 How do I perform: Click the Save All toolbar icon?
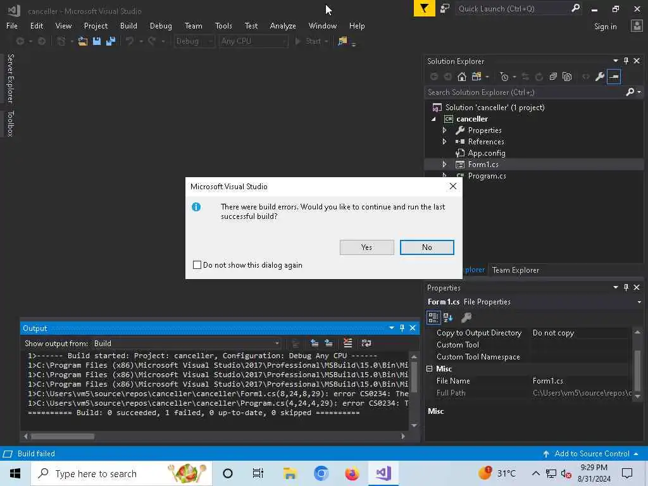coord(111,41)
